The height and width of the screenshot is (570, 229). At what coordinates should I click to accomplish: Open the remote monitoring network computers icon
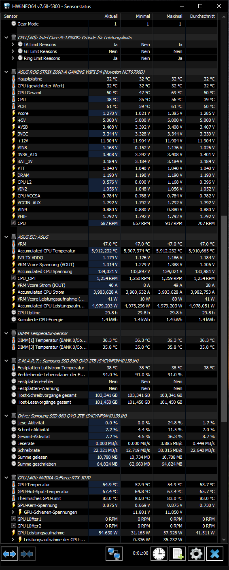coord(114,553)
